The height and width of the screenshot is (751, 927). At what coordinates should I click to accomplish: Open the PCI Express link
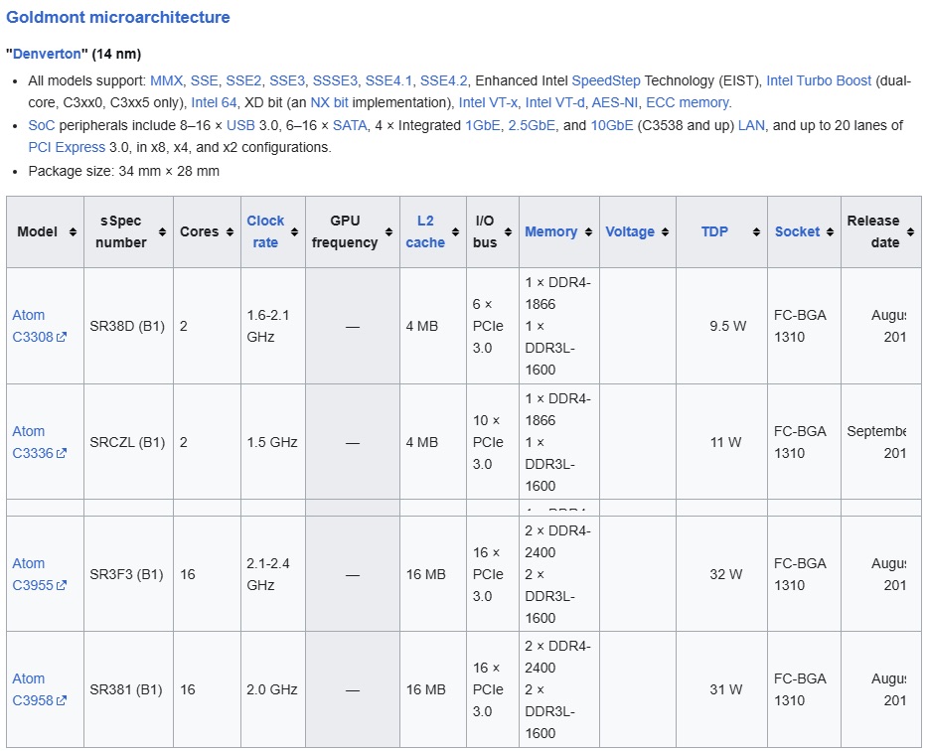(67, 148)
